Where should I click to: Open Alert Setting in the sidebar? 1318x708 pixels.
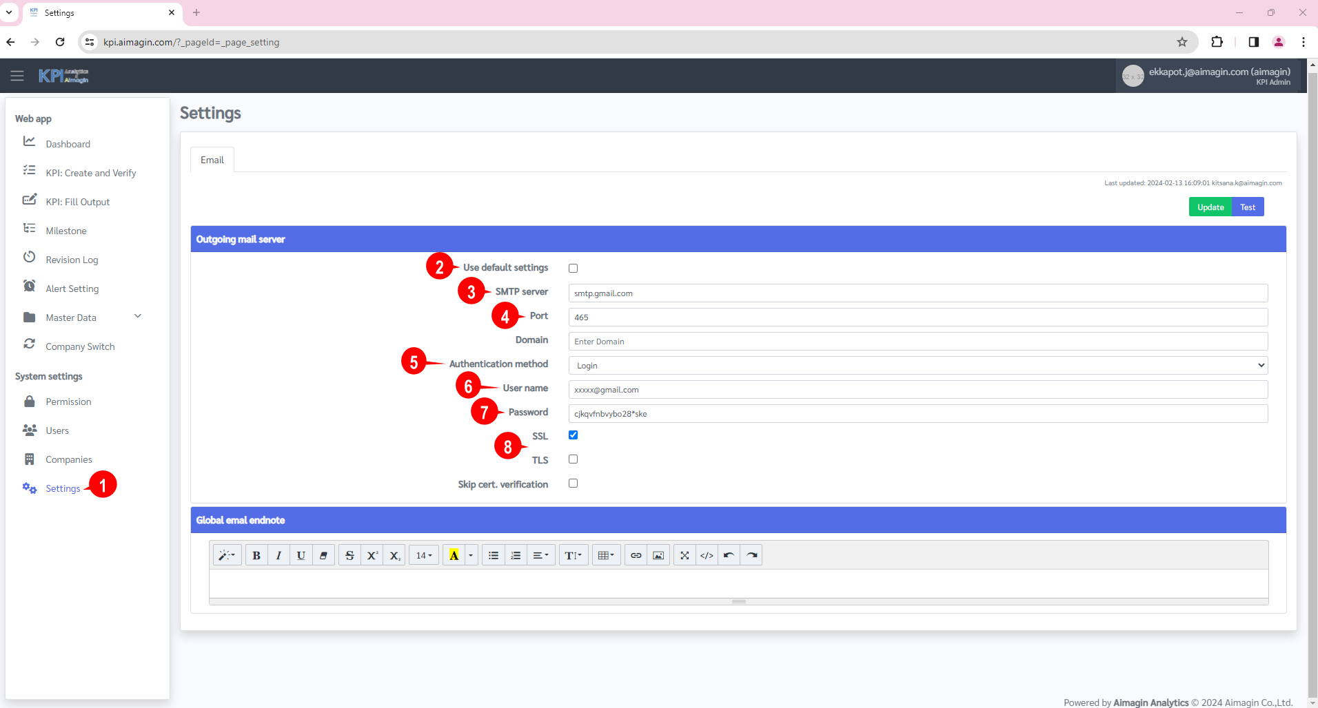click(72, 289)
